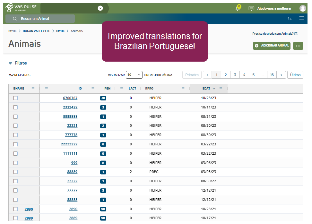
Task: Toggle the EDAT column sort arrow
Action: 214,89
